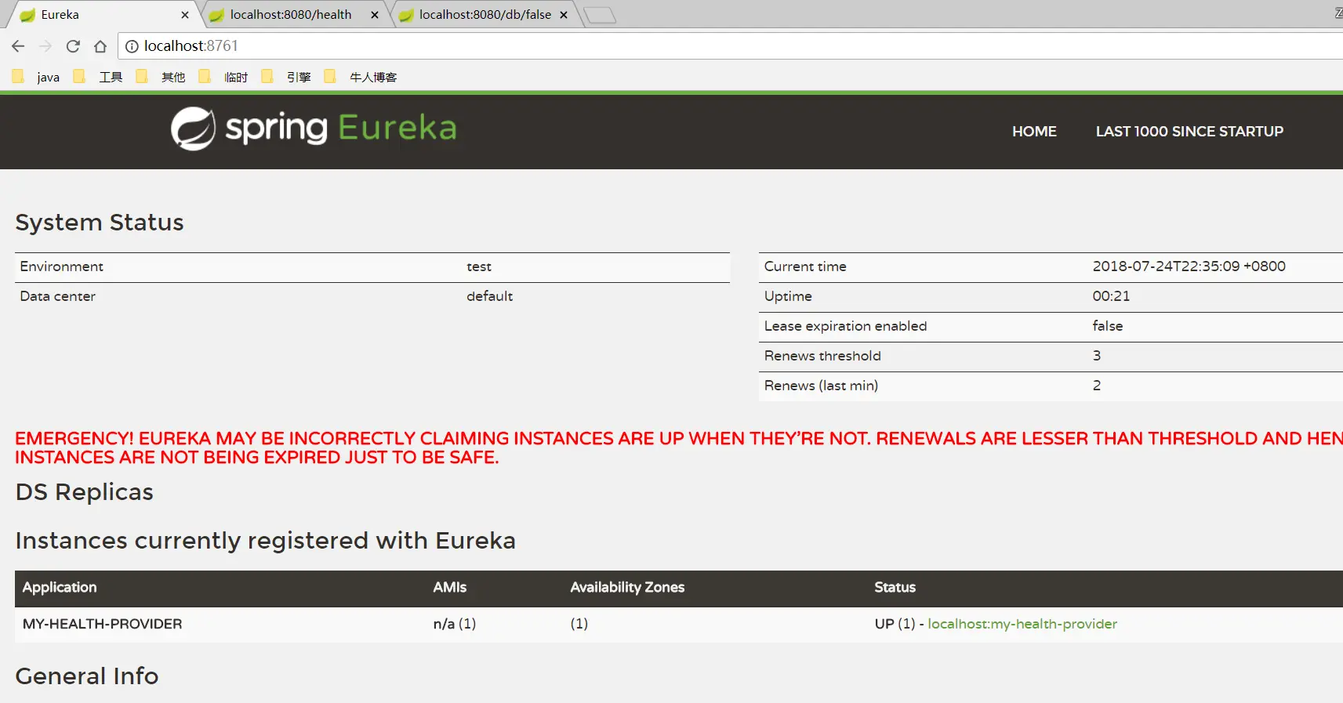Click the lease expiration value 'false'

pos(1108,326)
